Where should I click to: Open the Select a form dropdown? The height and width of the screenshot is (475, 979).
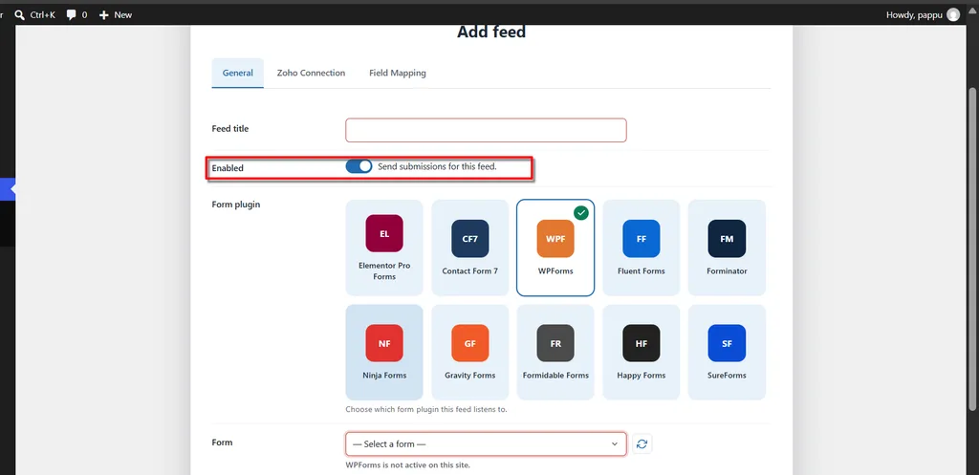pyautogui.click(x=486, y=443)
